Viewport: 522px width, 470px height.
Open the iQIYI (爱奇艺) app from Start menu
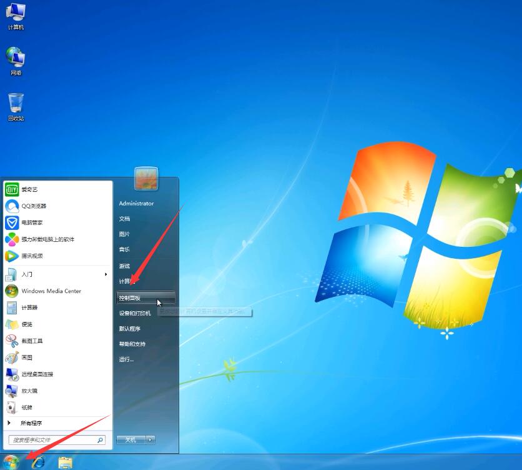tap(57, 189)
